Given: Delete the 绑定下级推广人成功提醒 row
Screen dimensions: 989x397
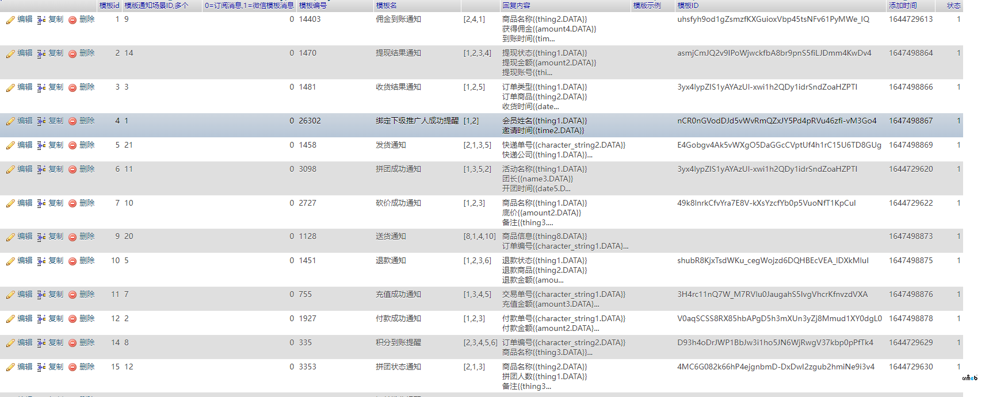Looking at the screenshot, I should click(72, 122).
